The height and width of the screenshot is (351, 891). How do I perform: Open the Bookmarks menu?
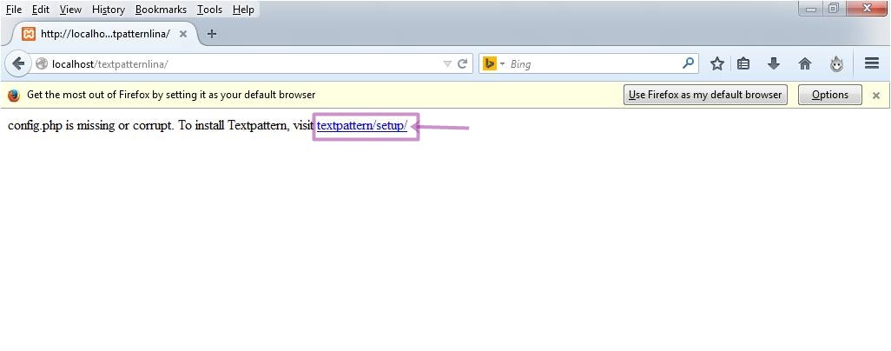161,10
